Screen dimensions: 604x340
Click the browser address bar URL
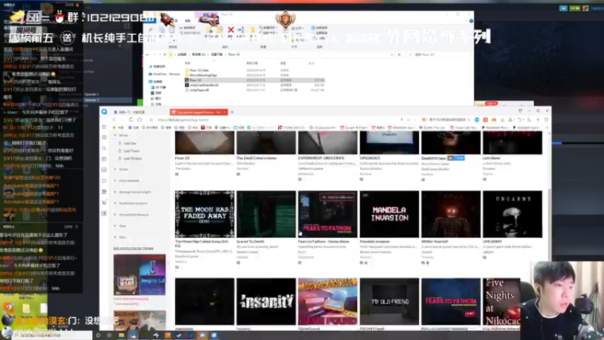click(x=183, y=120)
